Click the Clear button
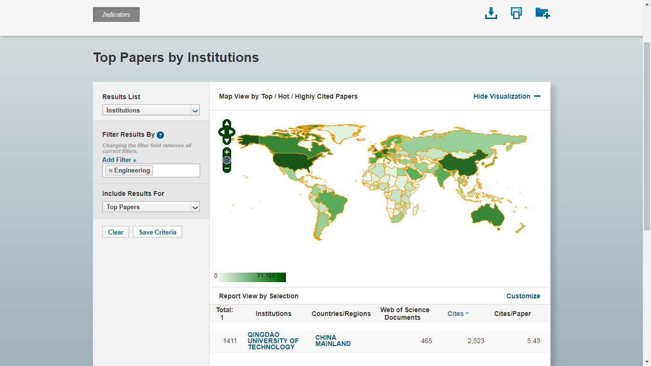Image resolution: width=651 pixels, height=366 pixels. [116, 232]
